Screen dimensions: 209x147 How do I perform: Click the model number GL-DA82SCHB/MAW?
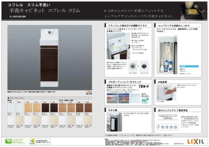click(x=18, y=17)
